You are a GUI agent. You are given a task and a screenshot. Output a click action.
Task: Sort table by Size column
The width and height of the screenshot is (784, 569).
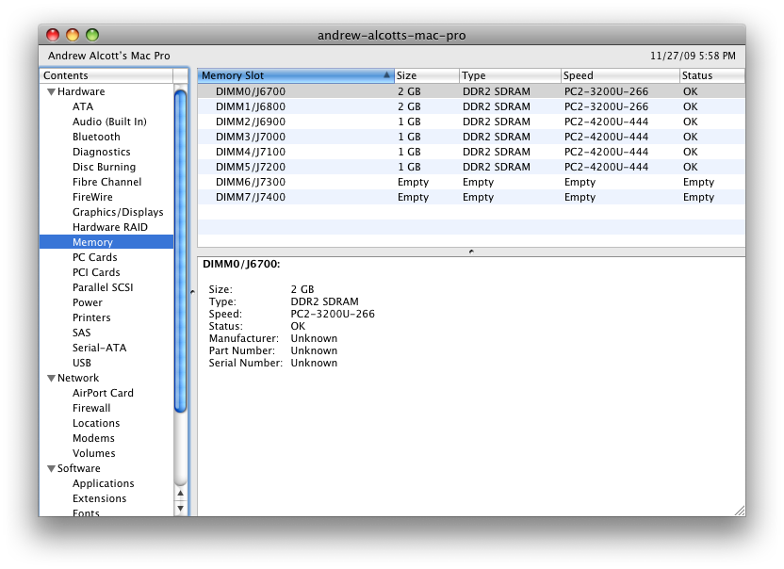[427, 75]
